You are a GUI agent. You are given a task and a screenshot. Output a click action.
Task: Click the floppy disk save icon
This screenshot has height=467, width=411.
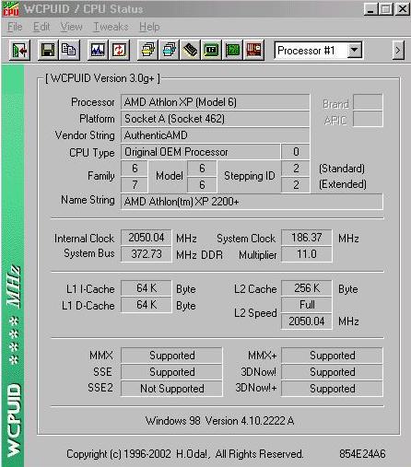point(48,50)
